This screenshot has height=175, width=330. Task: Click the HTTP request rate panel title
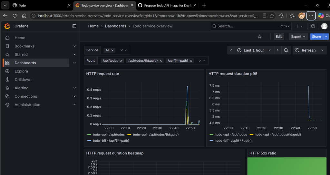point(102,74)
